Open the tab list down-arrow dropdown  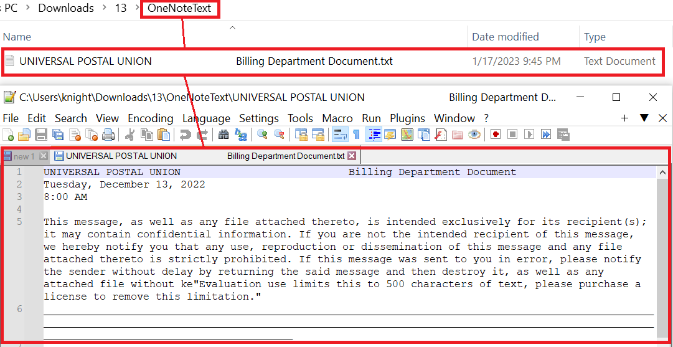coord(644,118)
